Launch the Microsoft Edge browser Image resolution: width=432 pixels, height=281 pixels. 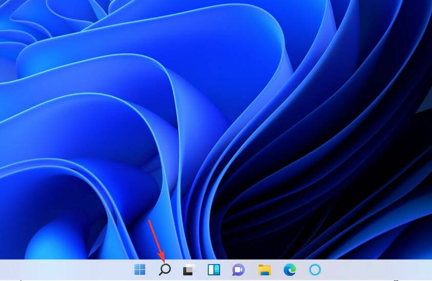290,270
